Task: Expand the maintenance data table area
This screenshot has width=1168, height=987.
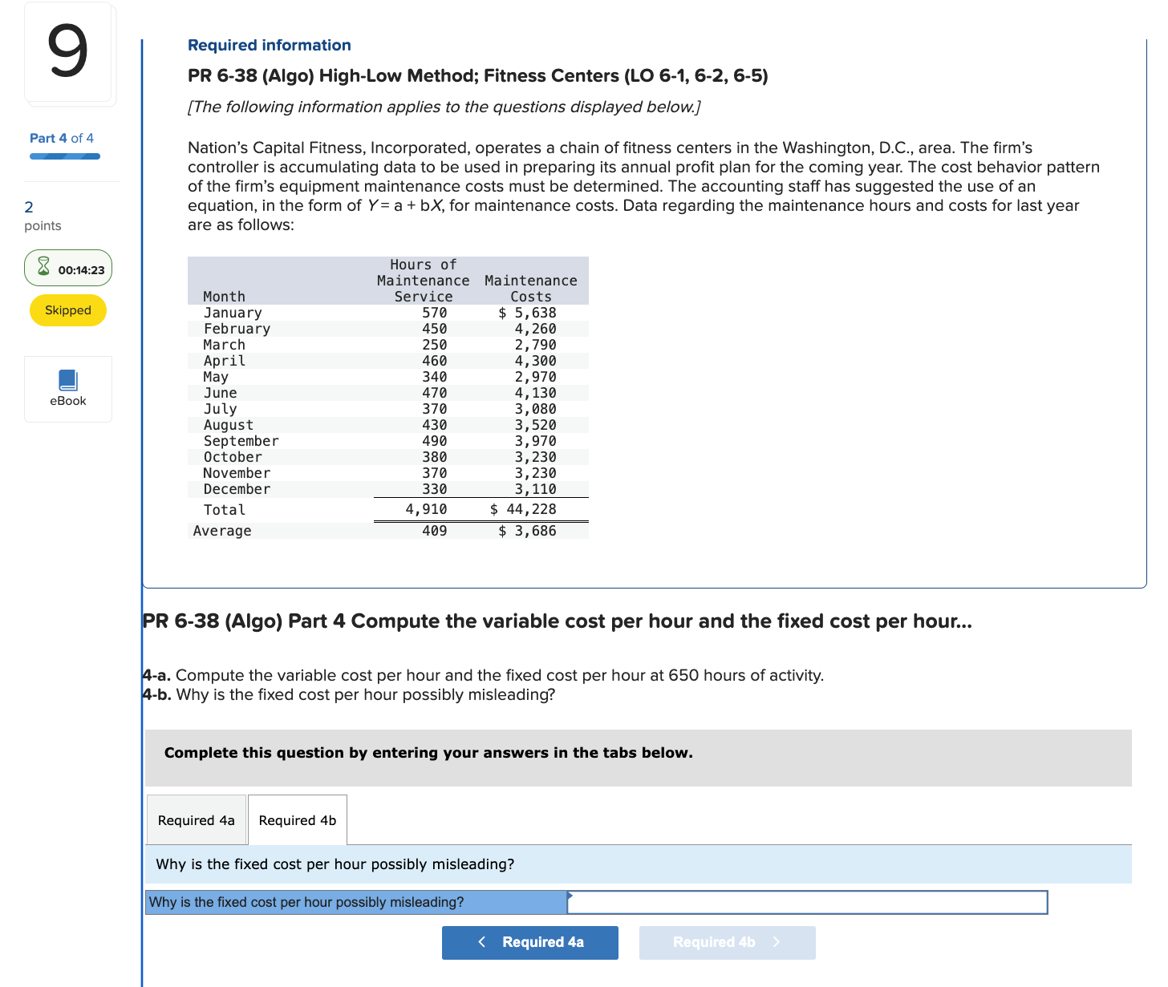Action: point(387,397)
